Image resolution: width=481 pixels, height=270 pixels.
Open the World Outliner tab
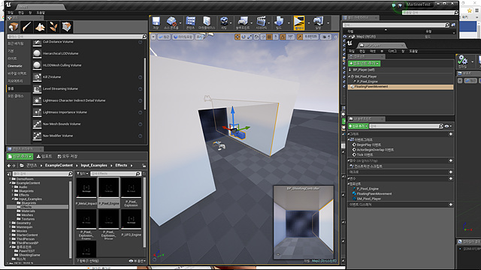coord(361,18)
